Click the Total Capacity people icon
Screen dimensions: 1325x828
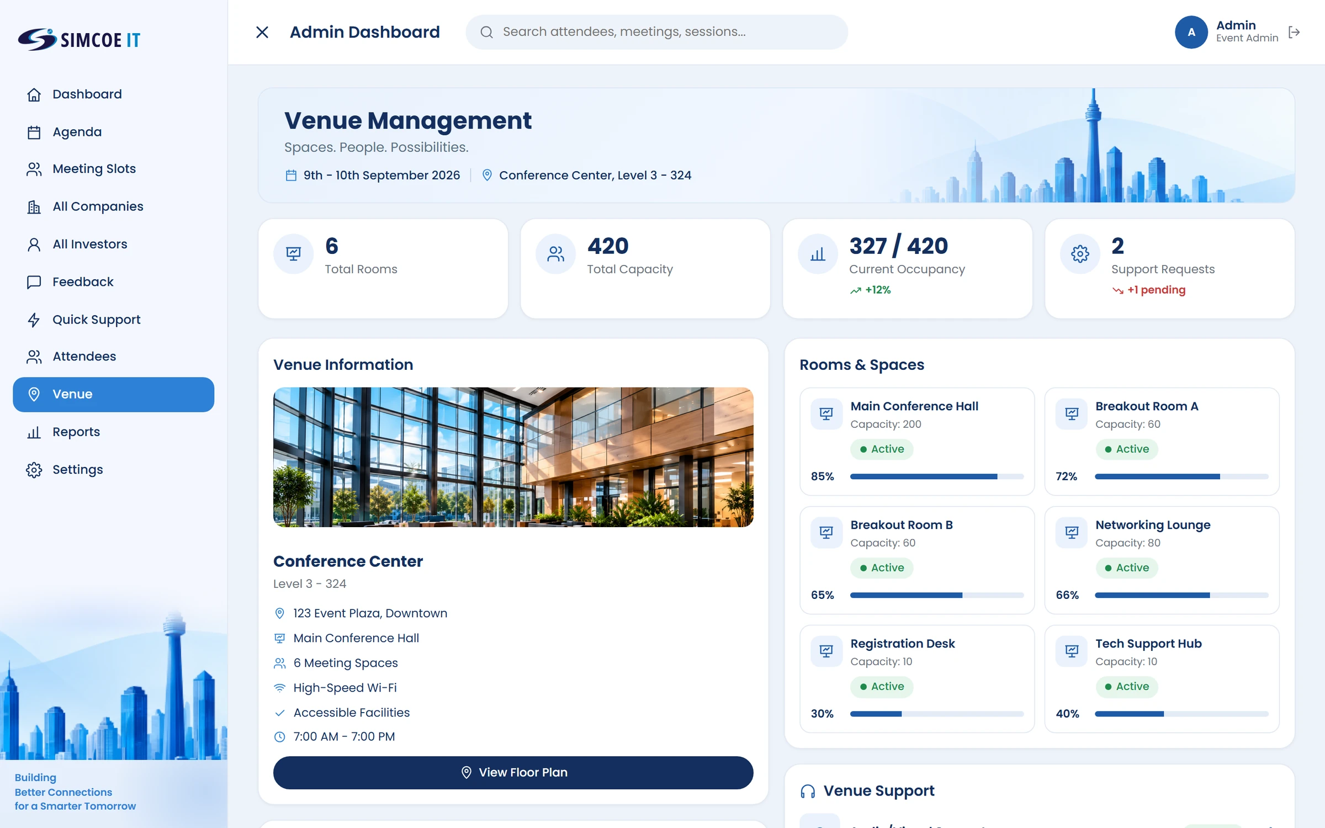(555, 254)
